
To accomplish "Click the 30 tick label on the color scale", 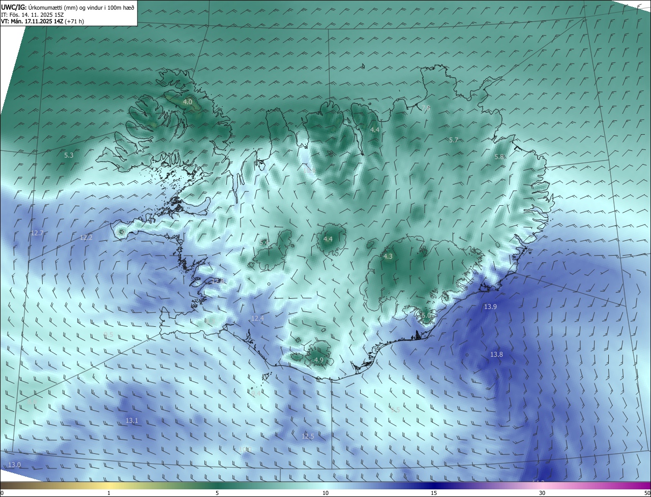I will click(x=542, y=493).
